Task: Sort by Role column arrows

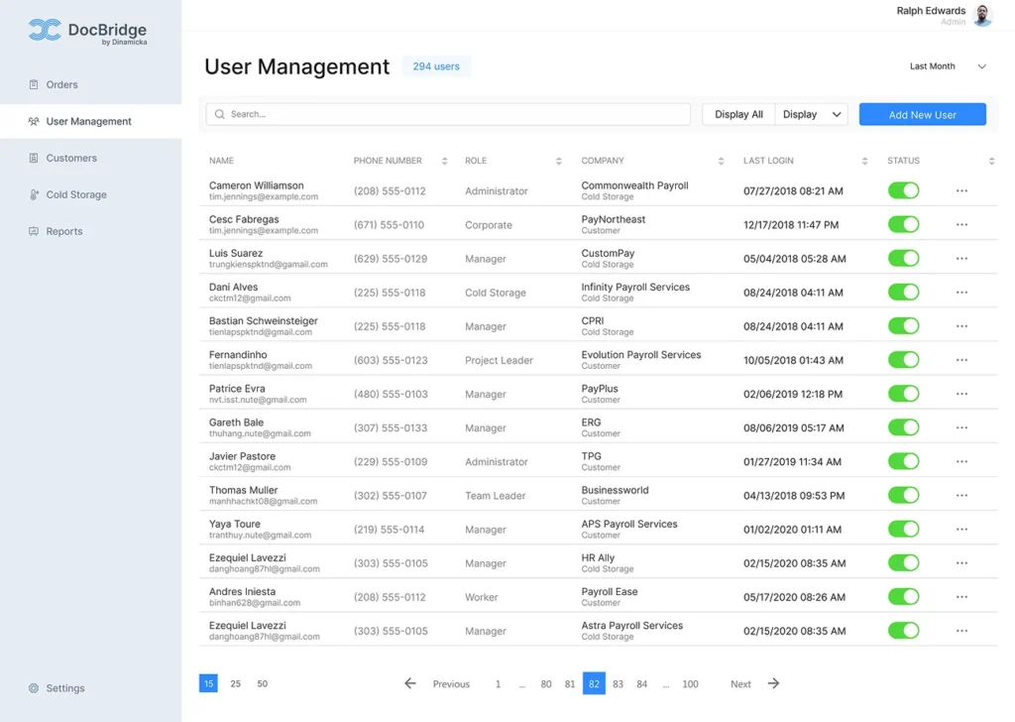Action: pos(559,162)
